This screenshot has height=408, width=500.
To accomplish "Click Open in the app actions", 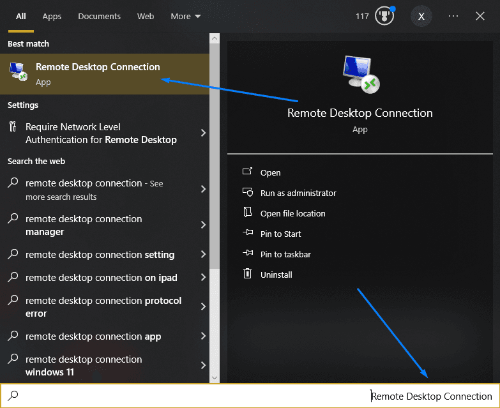I will [x=270, y=172].
